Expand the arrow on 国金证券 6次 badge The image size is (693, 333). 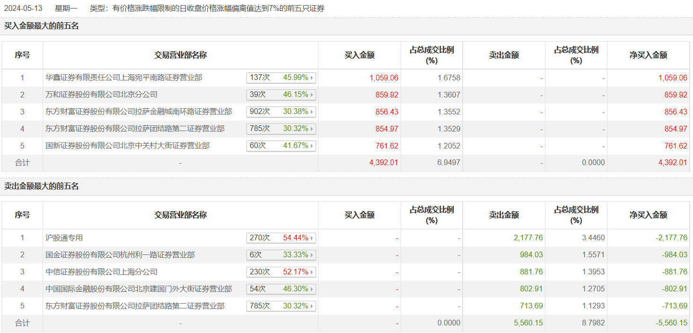[x=312, y=255]
